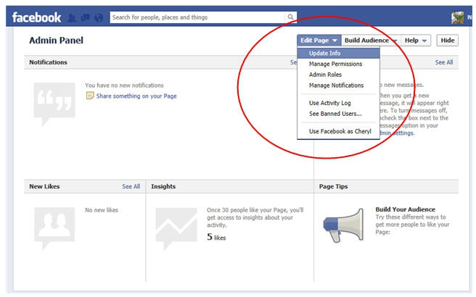Click the search magnifier icon
The image size is (476, 297).
tap(290, 17)
